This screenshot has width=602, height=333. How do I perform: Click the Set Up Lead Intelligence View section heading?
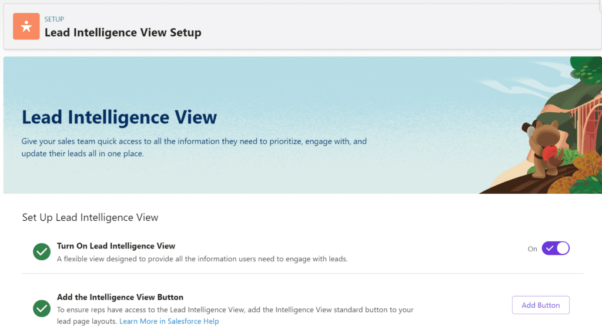pyautogui.click(x=90, y=217)
